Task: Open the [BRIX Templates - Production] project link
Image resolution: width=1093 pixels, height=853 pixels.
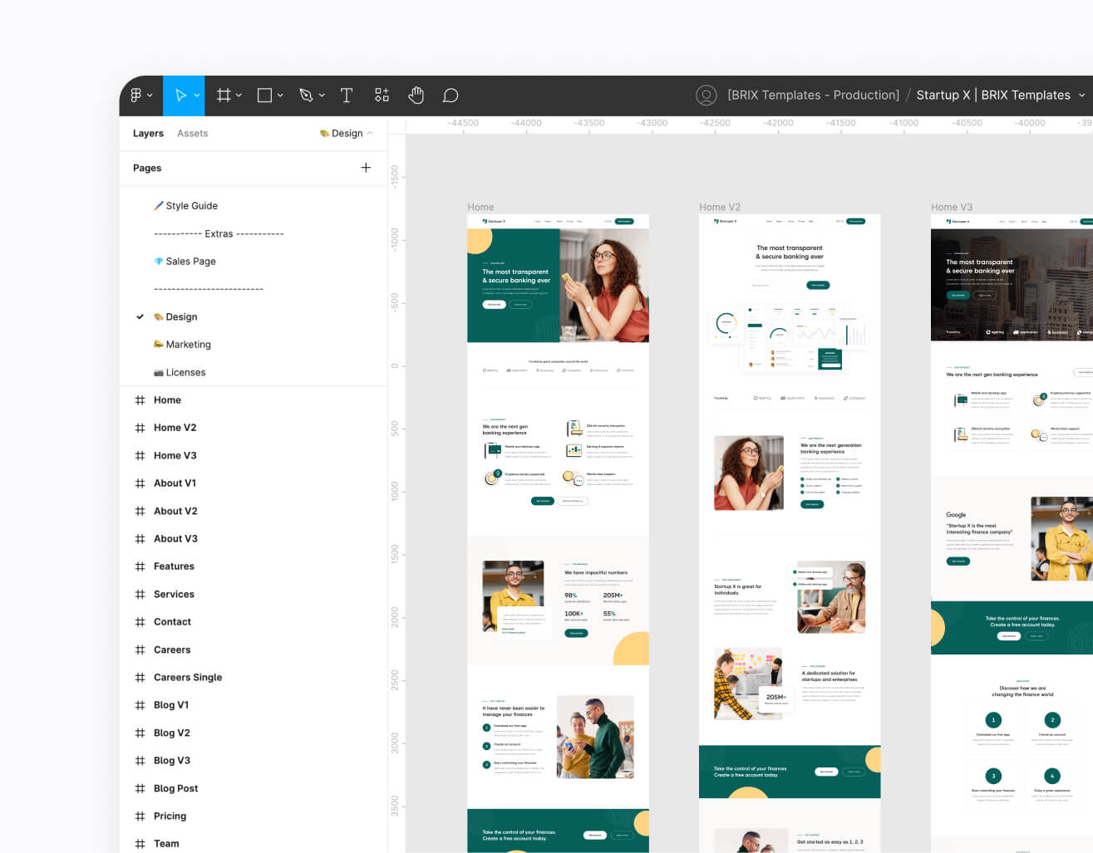Action: [x=813, y=95]
